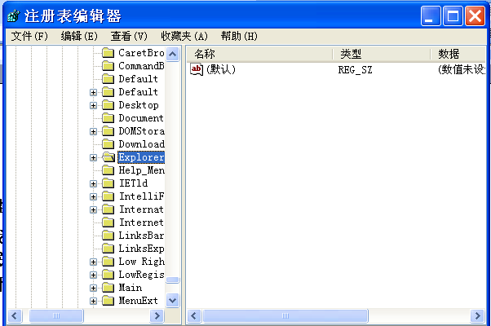Expand the MenuExt key node
491x326 pixels.
94,301
